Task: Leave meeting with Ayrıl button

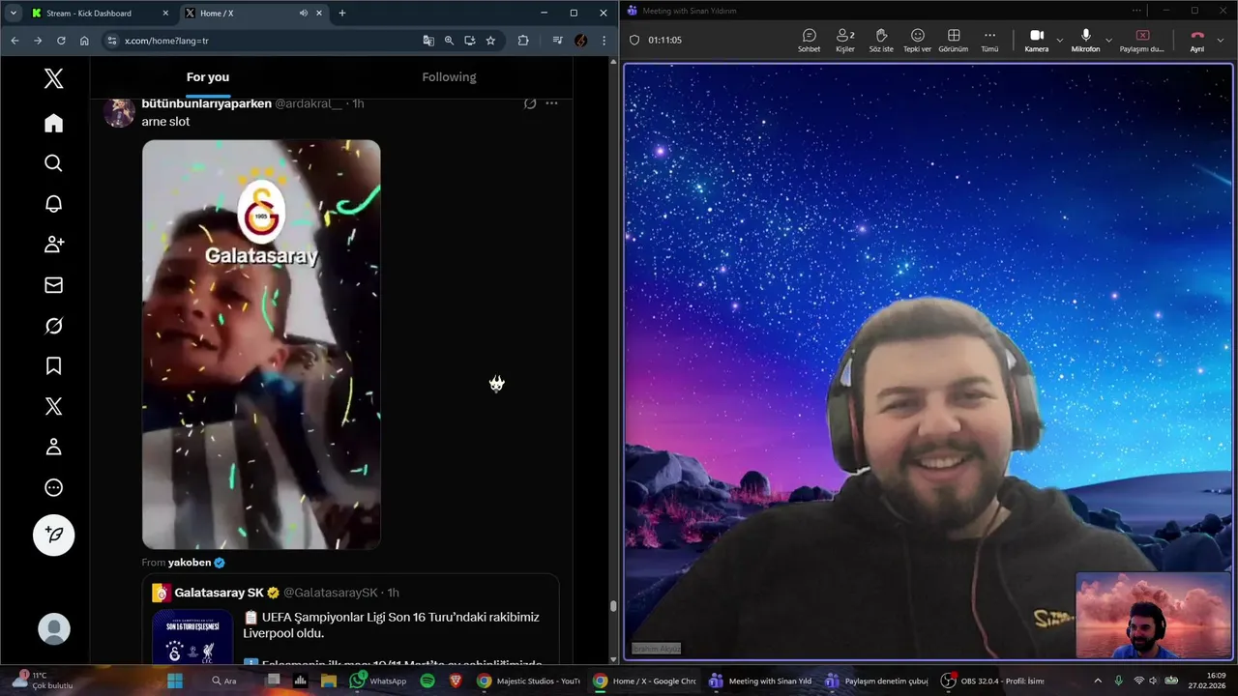Action: click(1197, 40)
